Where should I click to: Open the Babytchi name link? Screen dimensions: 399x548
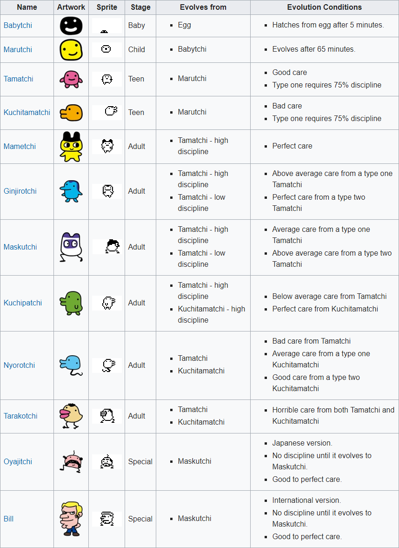[x=18, y=26]
